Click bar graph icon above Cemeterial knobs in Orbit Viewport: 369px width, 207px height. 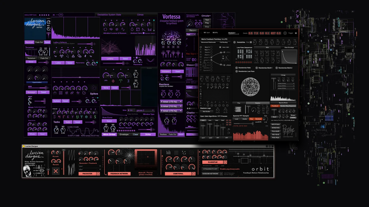[169, 152]
